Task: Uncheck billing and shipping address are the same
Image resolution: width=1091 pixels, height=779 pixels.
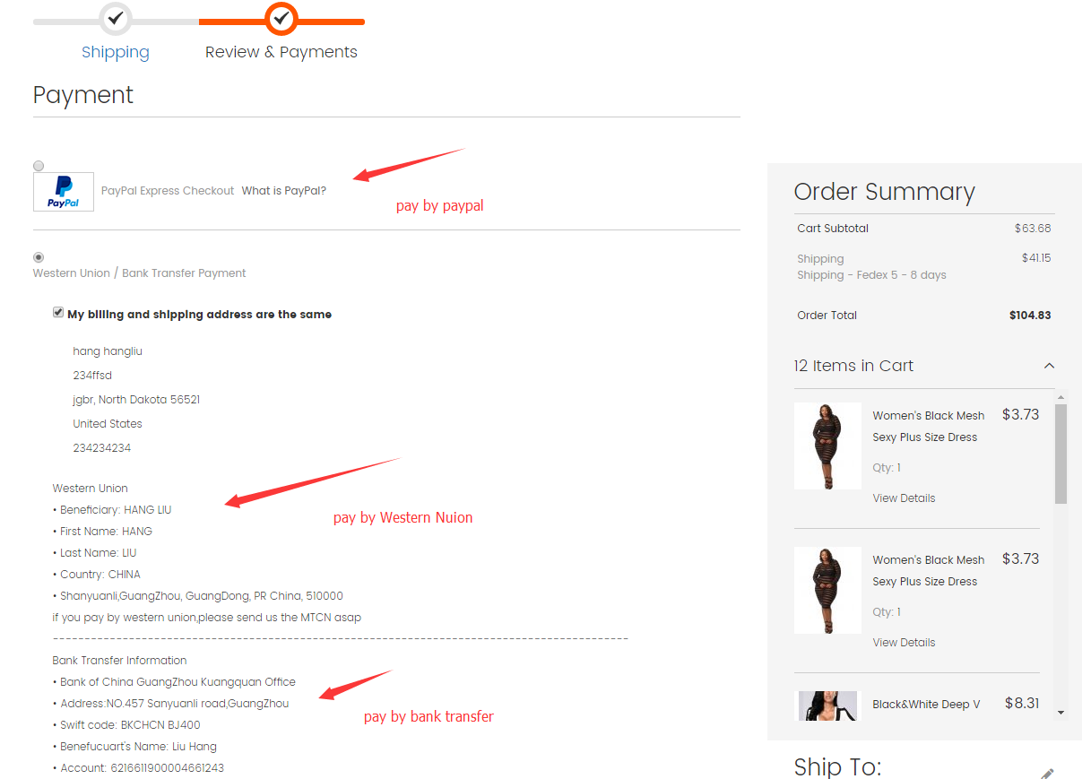Action: tap(58, 313)
